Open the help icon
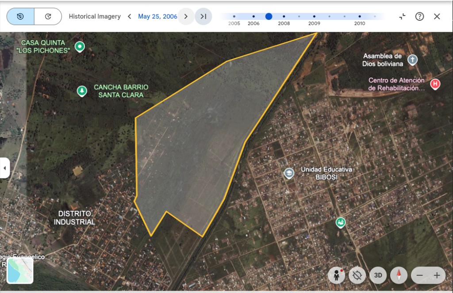This screenshot has width=453, height=293. [419, 16]
